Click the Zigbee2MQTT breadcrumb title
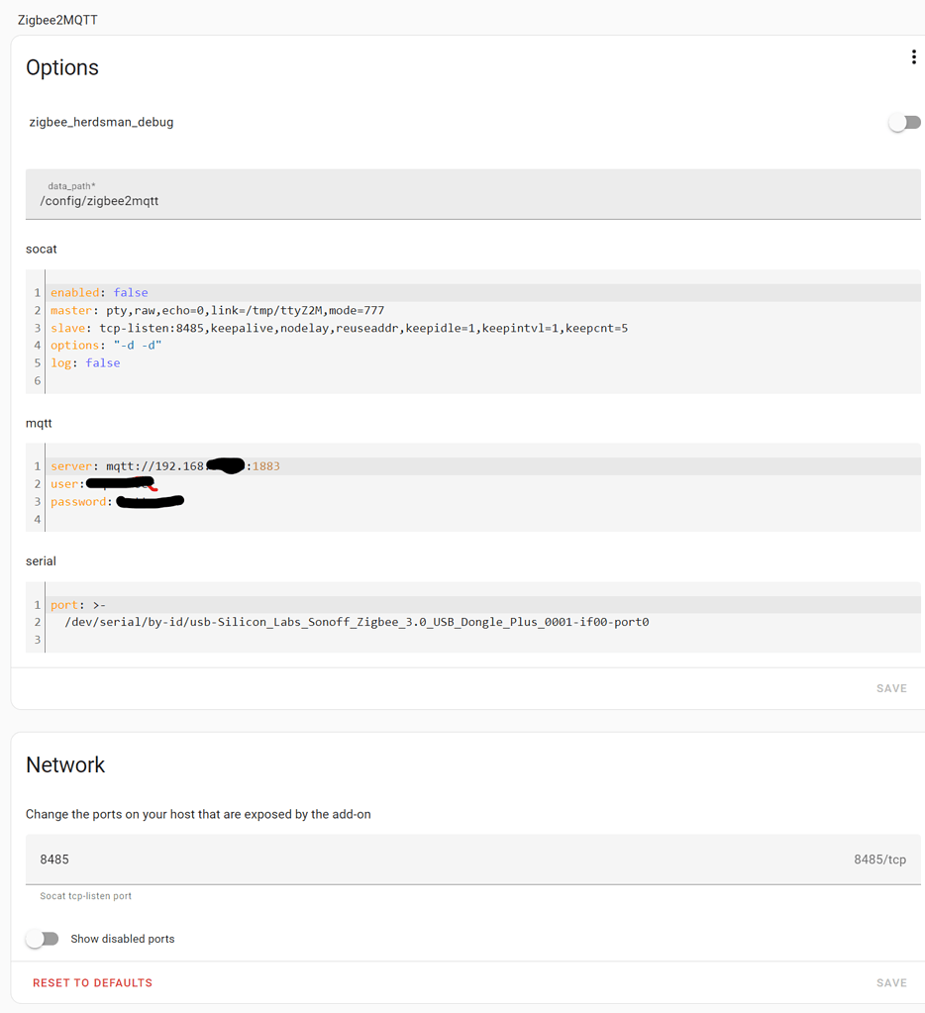The height and width of the screenshot is (1013, 925). point(57,19)
